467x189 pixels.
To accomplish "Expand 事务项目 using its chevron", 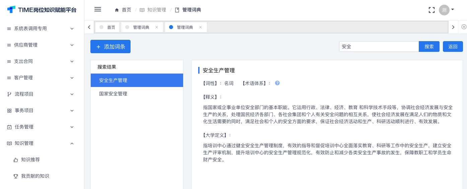I will tap(72, 110).
